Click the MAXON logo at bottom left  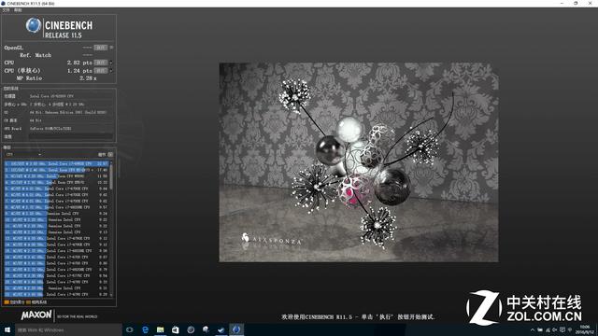coord(36,315)
